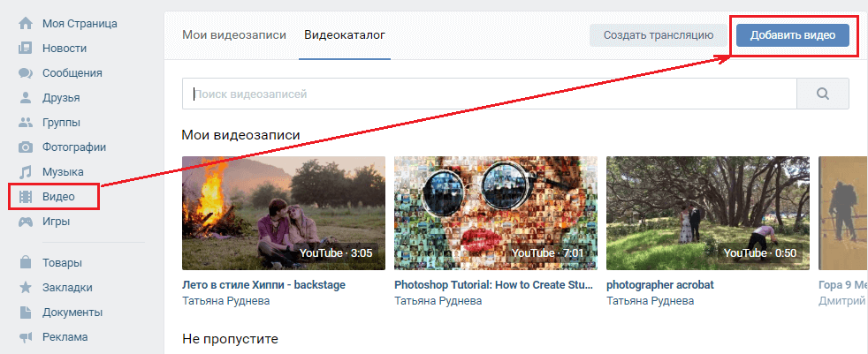Play the Photoshop Tutorial sunglasses thumbnail
This screenshot has width=868, height=354.
[x=495, y=213]
